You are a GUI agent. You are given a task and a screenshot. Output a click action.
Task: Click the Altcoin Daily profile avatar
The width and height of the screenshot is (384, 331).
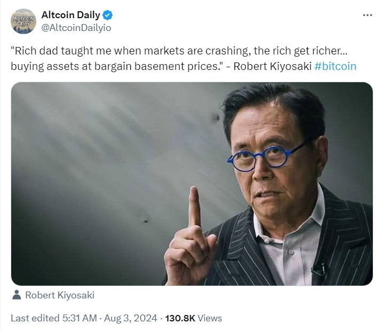coord(23,21)
